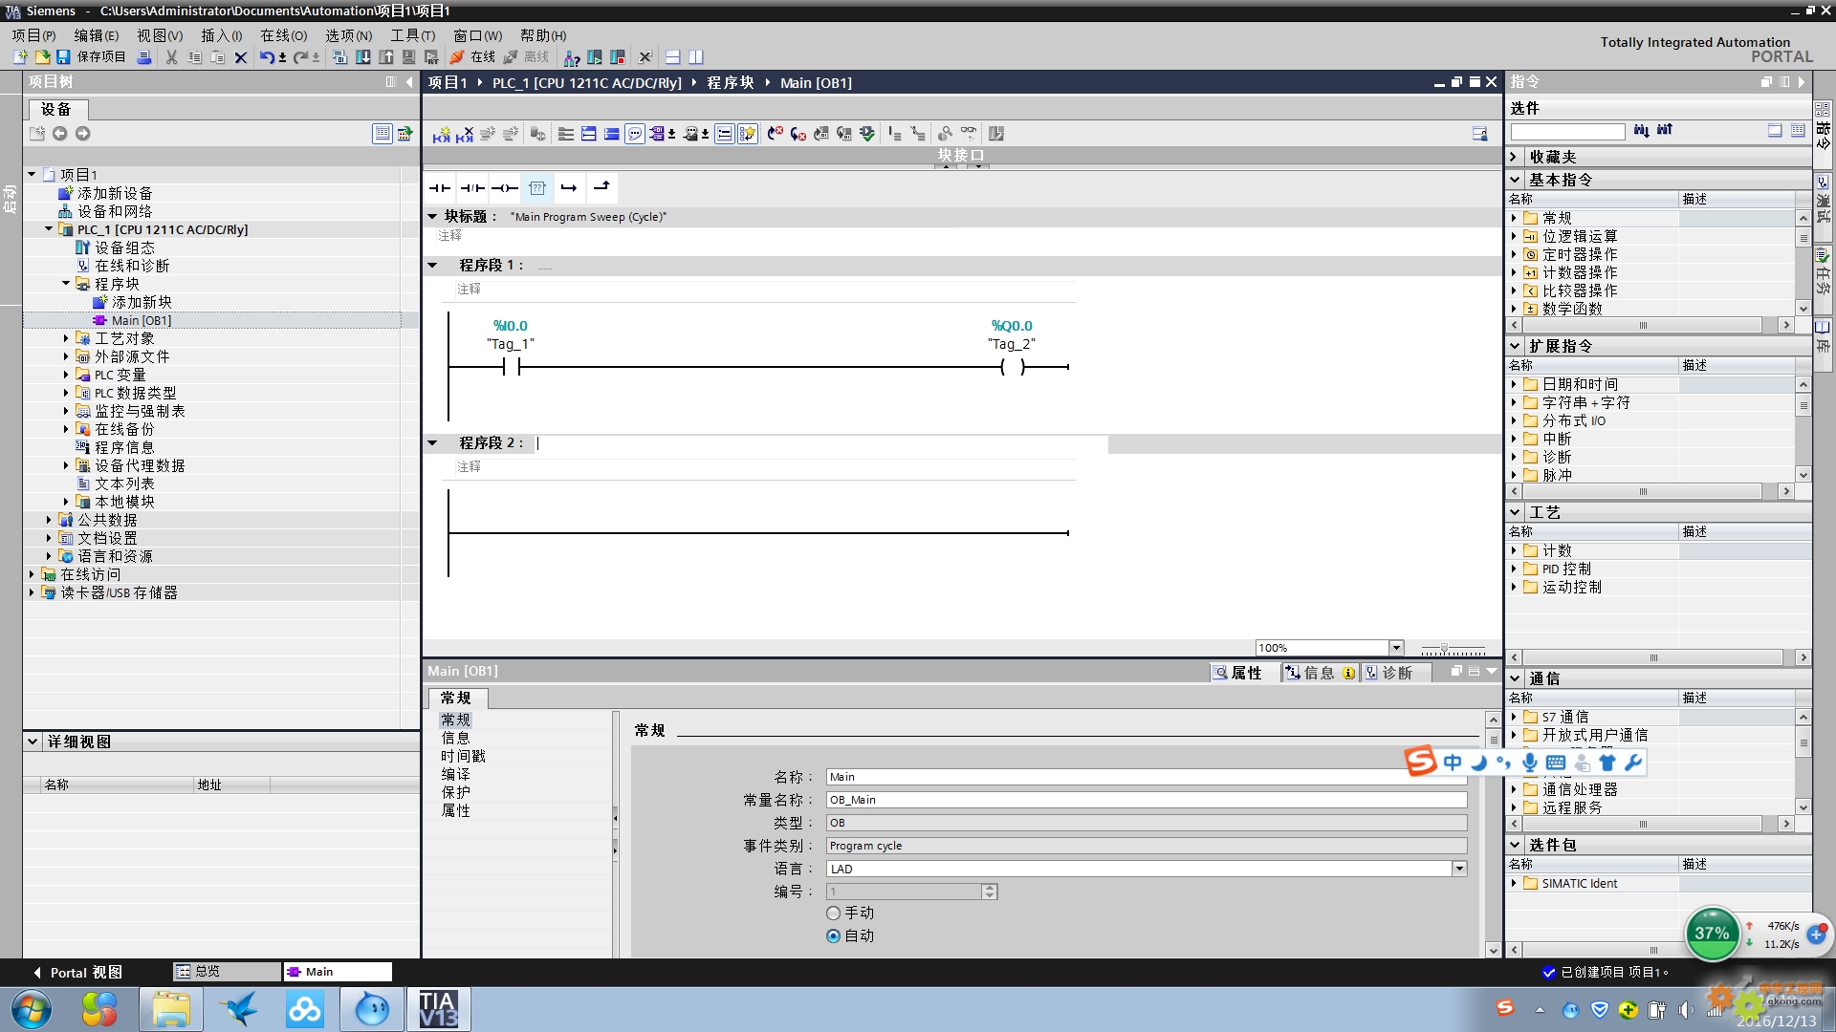Select Main [OB1] block in tree

(141, 320)
